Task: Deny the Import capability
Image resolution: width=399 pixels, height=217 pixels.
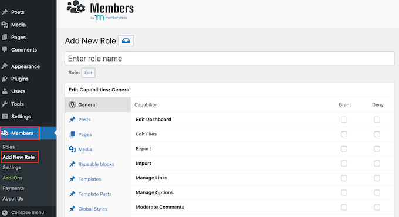Action: pos(377,163)
